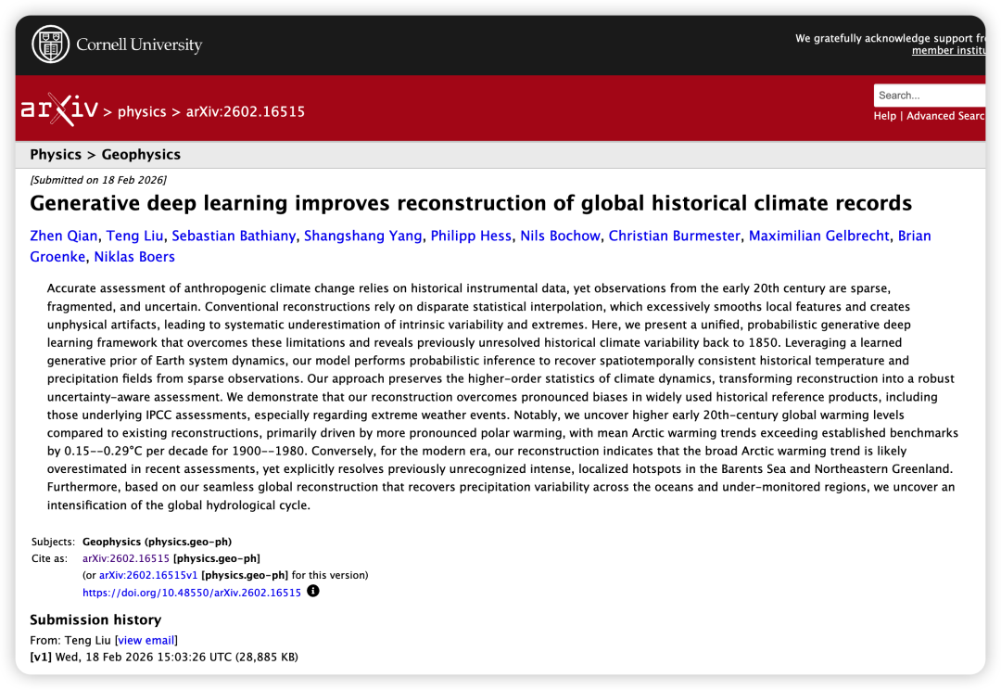Open the Help link
The width and height of the screenshot is (1001, 690).
(x=885, y=115)
